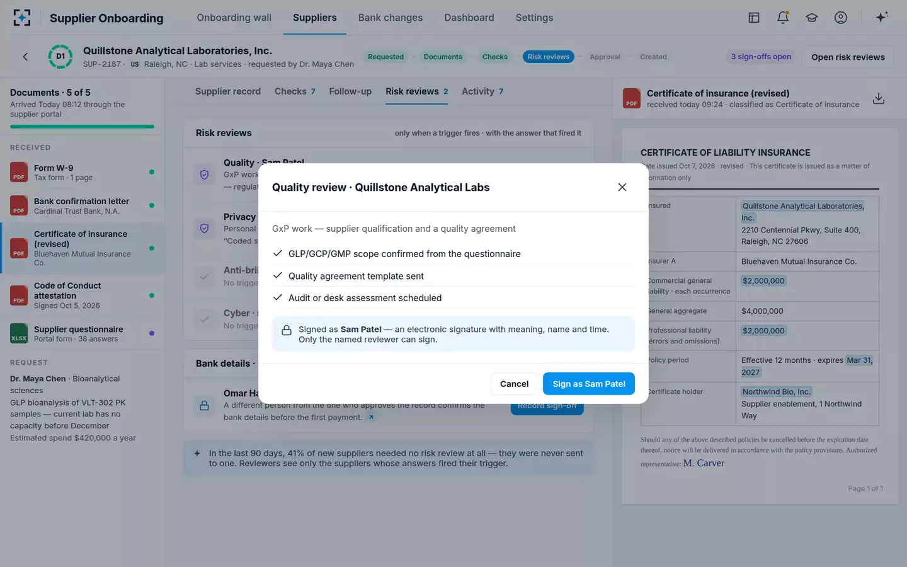Open the layout panel icon in header
907x567 pixels.
click(754, 18)
